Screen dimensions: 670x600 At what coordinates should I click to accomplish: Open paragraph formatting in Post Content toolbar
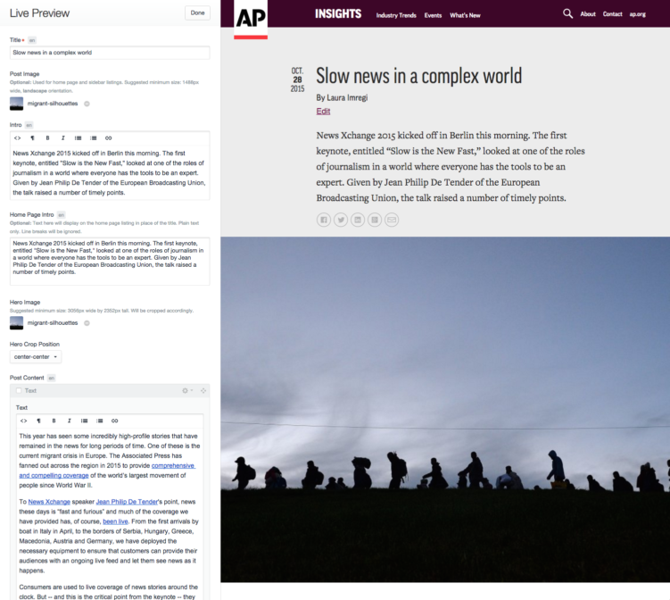pyautogui.click(x=38, y=421)
